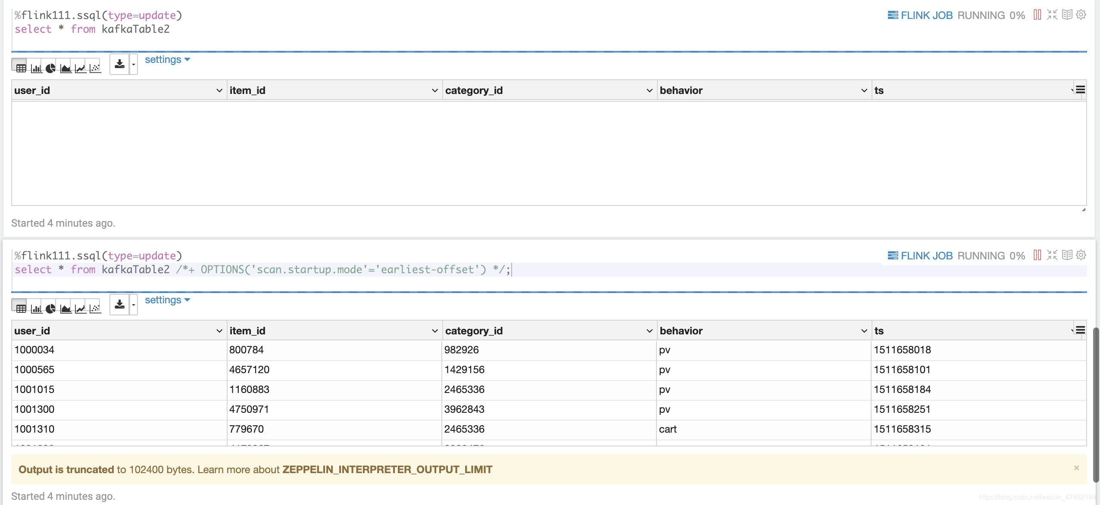The height and width of the screenshot is (505, 1100).
Task: Select scatter chart view in first paragraph
Action: [x=95, y=68]
